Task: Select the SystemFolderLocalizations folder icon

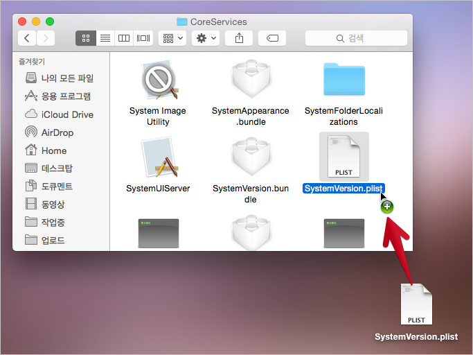Action: tap(344, 79)
